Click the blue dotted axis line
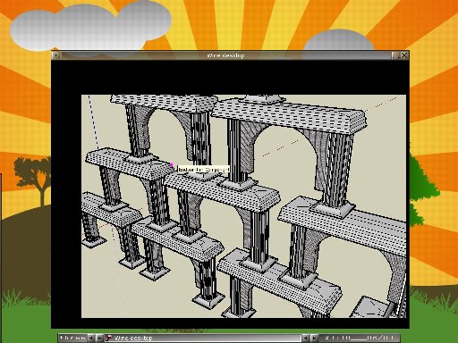Viewport: 458px width, 343px height. (x=93, y=122)
